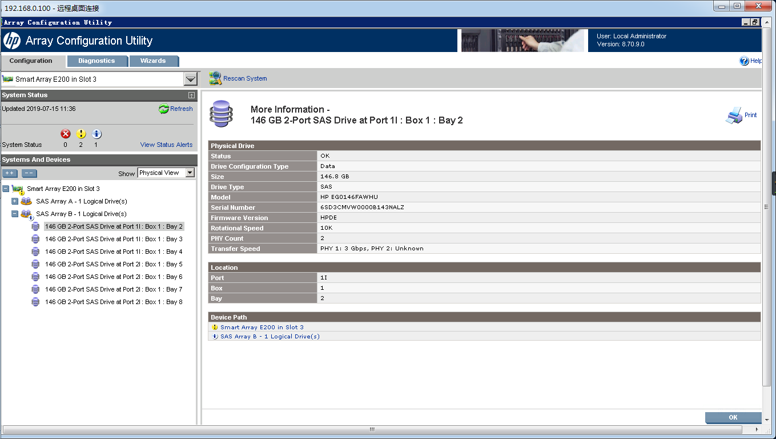Click model value HP EG0146FAWHU
This screenshot has height=439, width=776.
coord(349,197)
